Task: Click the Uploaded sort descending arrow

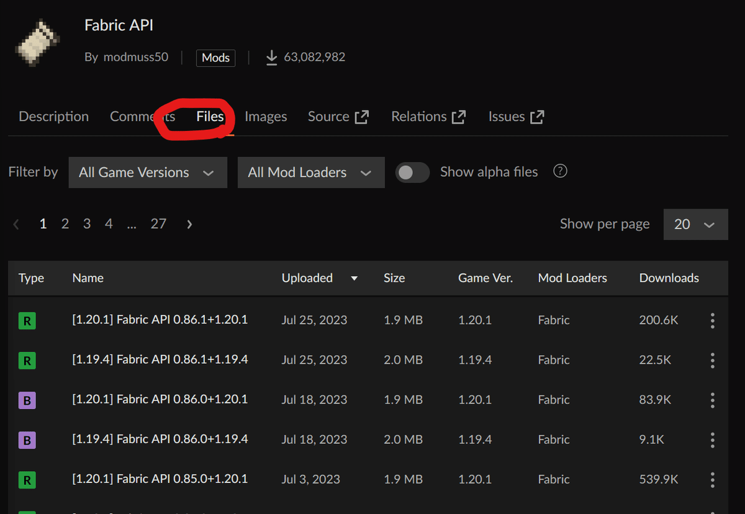Action: [x=354, y=279]
